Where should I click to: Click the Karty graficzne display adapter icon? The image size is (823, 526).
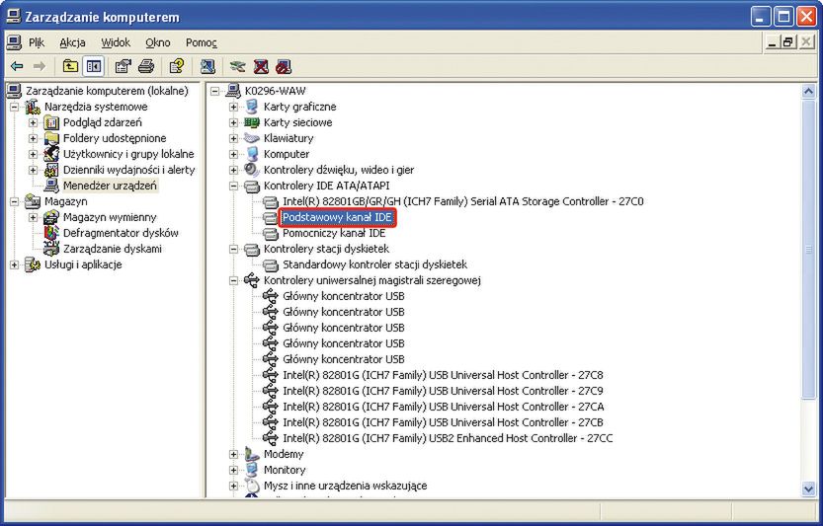coord(252,107)
